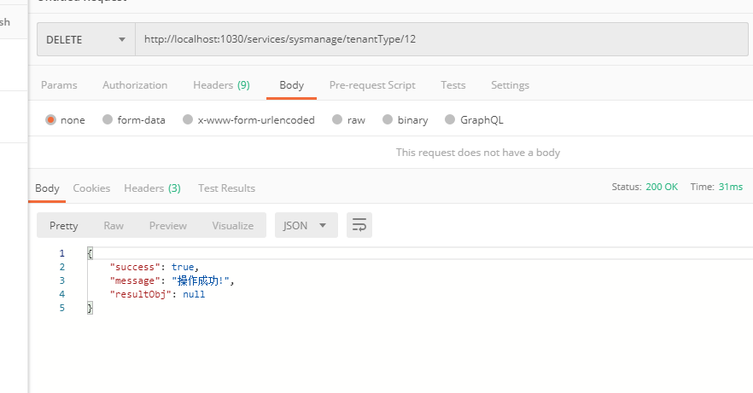Expand the JSON format dropdown
Image resolution: width=753 pixels, height=393 pixels.
[306, 225]
